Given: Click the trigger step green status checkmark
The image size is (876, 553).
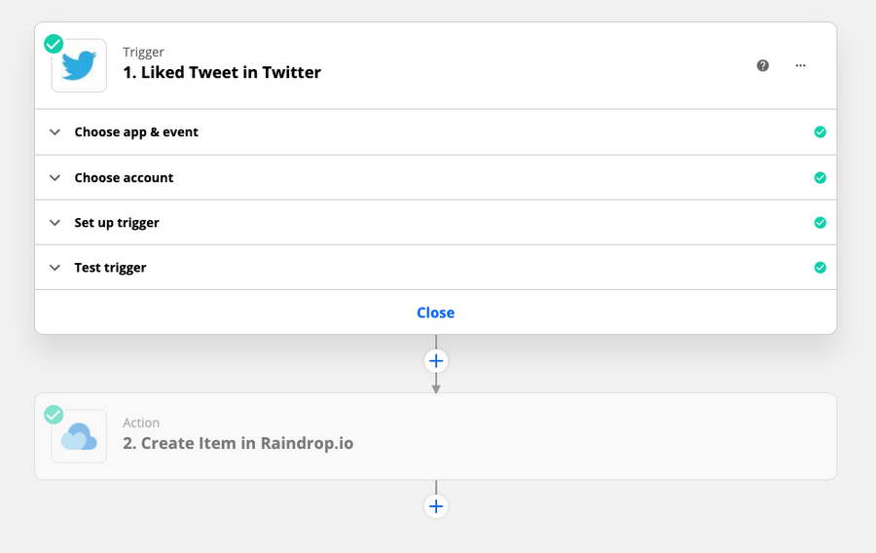Looking at the screenshot, I should click(54, 44).
